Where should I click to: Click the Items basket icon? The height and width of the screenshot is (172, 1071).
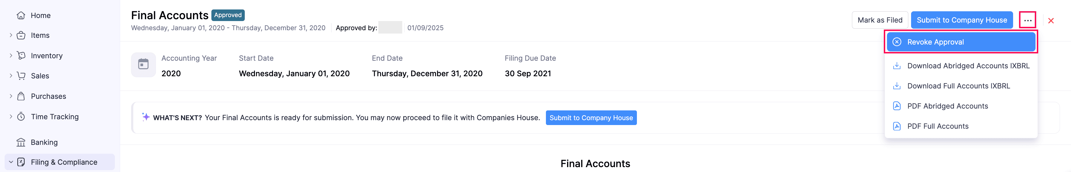(x=21, y=36)
